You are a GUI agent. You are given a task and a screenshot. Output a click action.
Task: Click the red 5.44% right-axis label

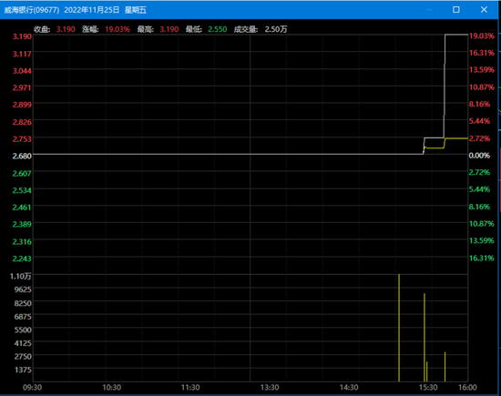tap(479, 121)
